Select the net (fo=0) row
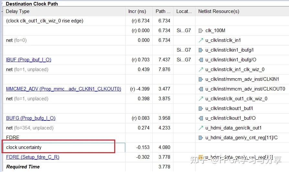 click(x=146, y=40)
